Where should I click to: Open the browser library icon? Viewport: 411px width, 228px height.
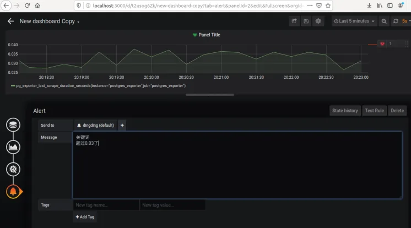click(x=380, y=6)
